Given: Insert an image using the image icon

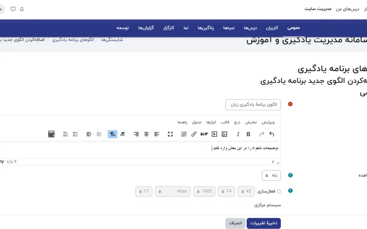Looking at the screenshot, I should pyautogui.click(x=224, y=134).
